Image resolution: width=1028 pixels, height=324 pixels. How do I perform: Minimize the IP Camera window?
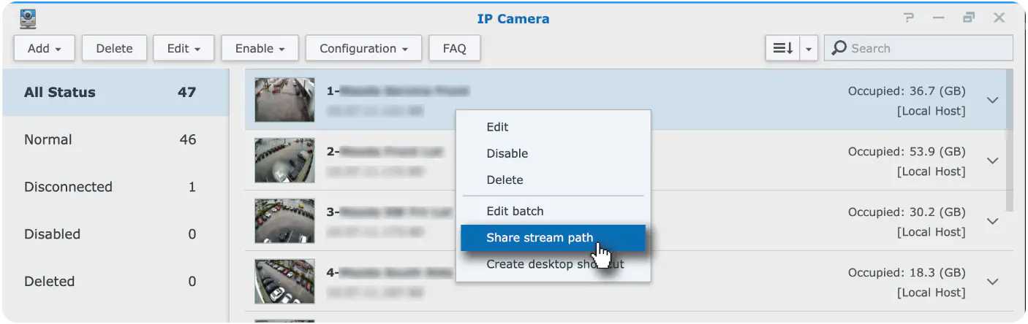[x=939, y=18]
